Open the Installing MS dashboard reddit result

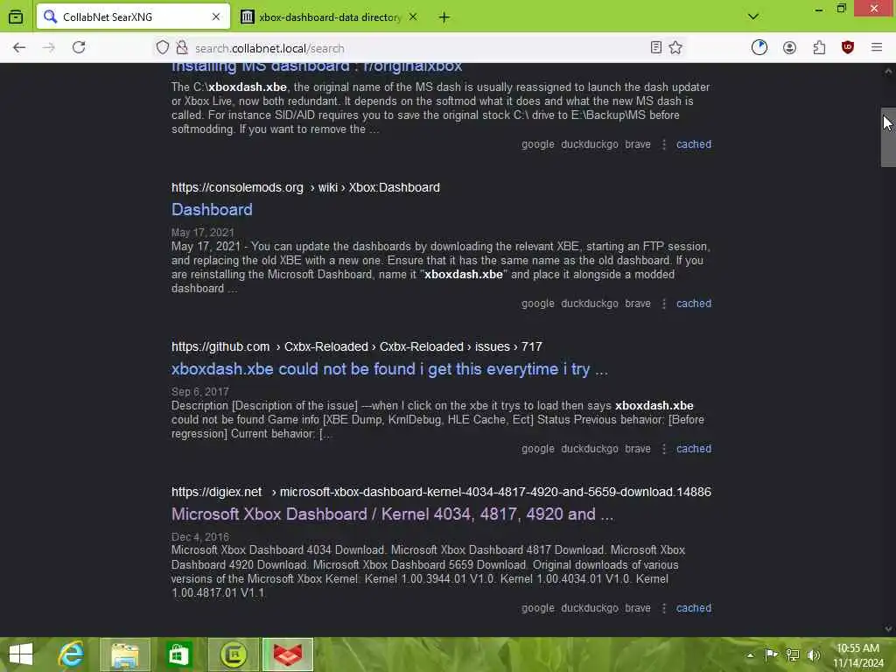(x=317, y=67)
